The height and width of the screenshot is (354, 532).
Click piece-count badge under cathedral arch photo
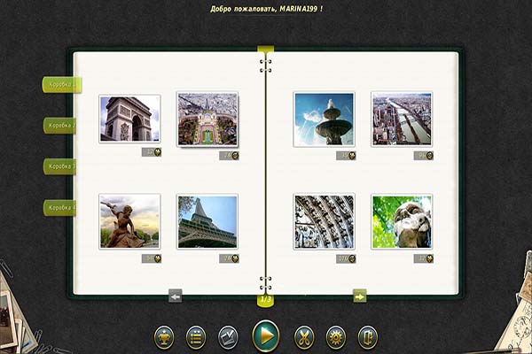346,258
